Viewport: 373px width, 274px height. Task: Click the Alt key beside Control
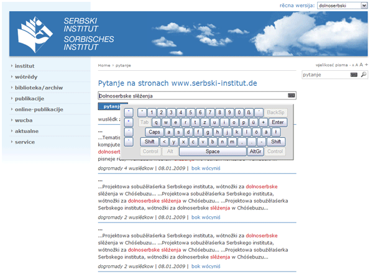point(170,152)
